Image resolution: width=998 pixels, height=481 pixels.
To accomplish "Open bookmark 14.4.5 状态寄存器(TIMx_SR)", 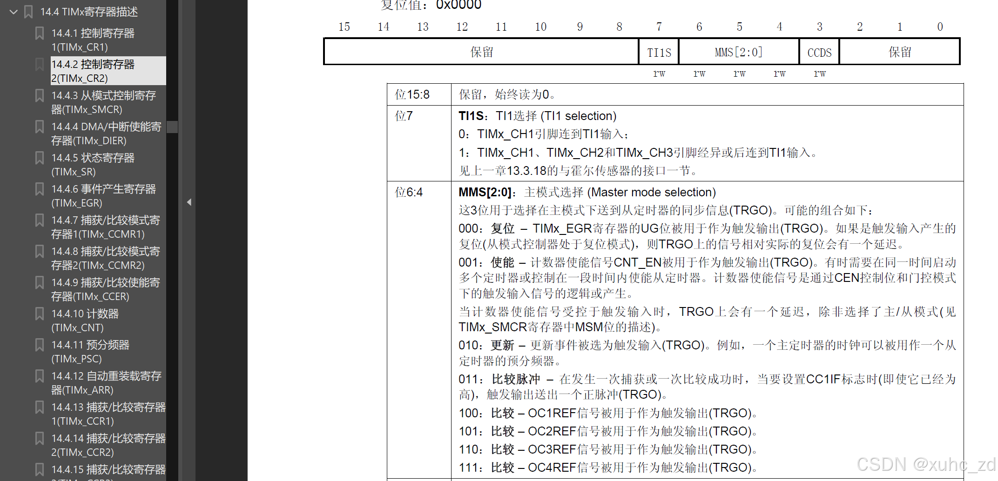I will point(93,165).
